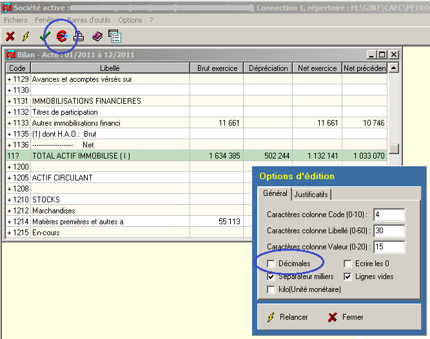This screenshot has height=339, width=430.
Task: Open the purple help book icon
Action: point(97,36)
